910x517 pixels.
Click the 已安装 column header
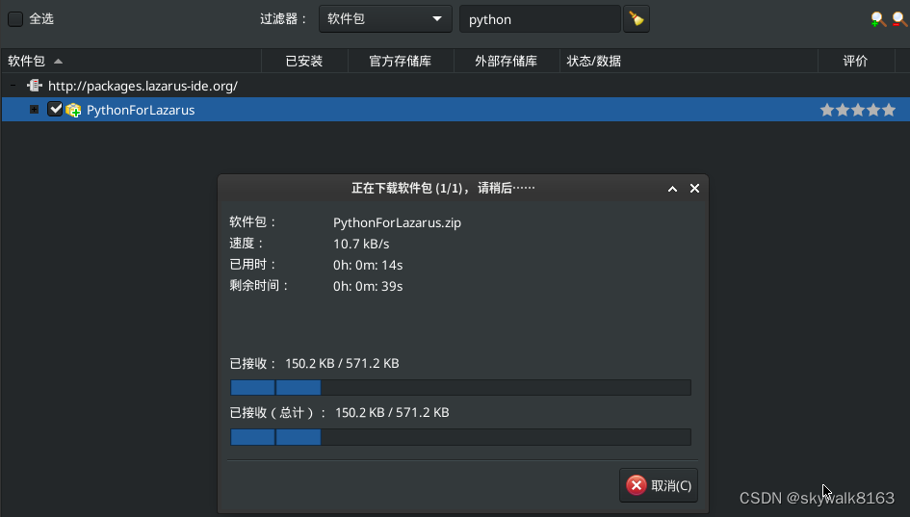[x=304, y=61]
